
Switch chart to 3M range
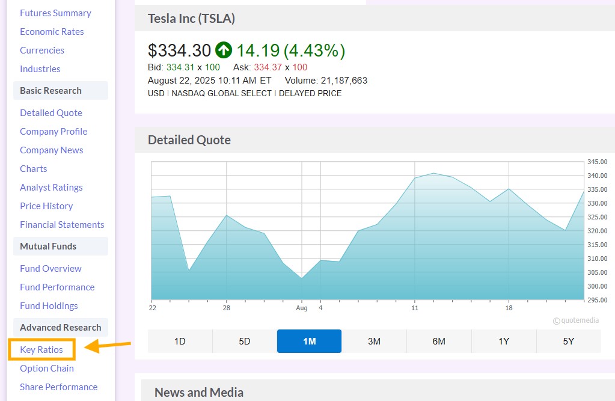click(374, 341)
